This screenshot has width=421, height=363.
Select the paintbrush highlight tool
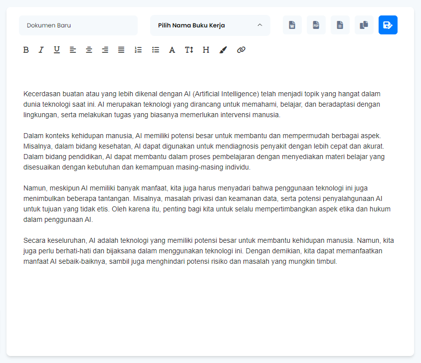coord(223,50)
